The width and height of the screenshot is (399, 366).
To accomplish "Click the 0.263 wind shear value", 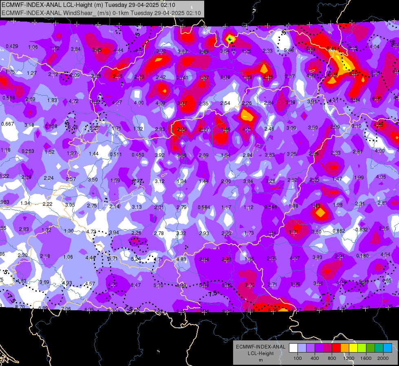I will click(28, 151).
